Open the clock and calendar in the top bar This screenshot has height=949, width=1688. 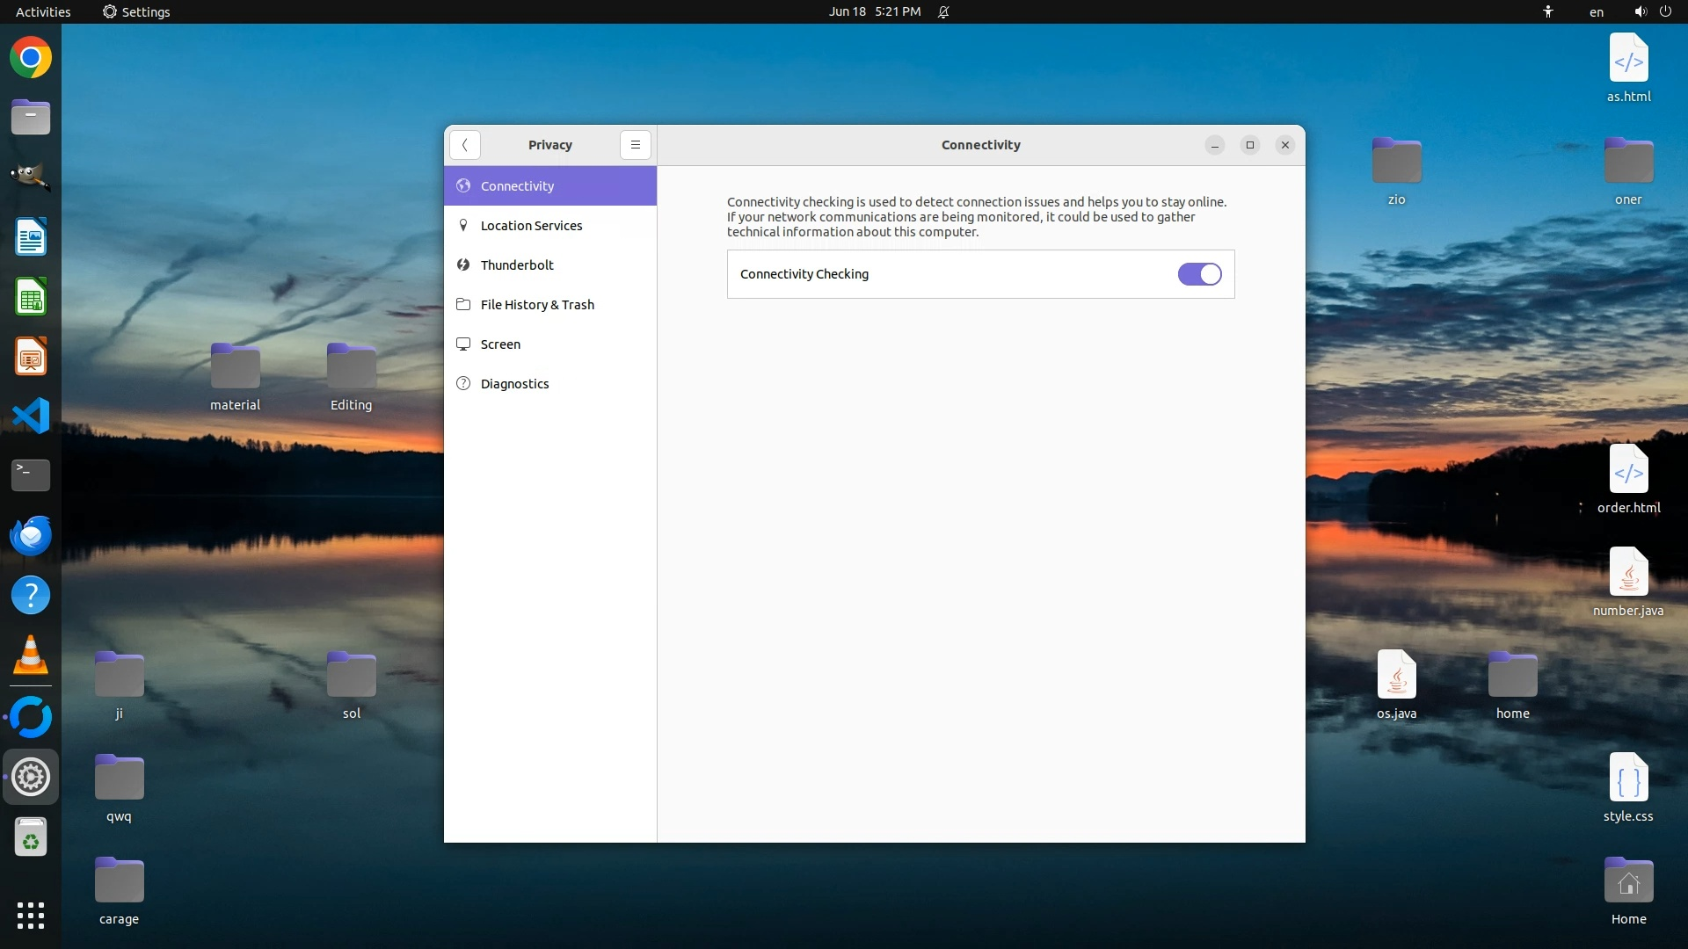[874, 11]
